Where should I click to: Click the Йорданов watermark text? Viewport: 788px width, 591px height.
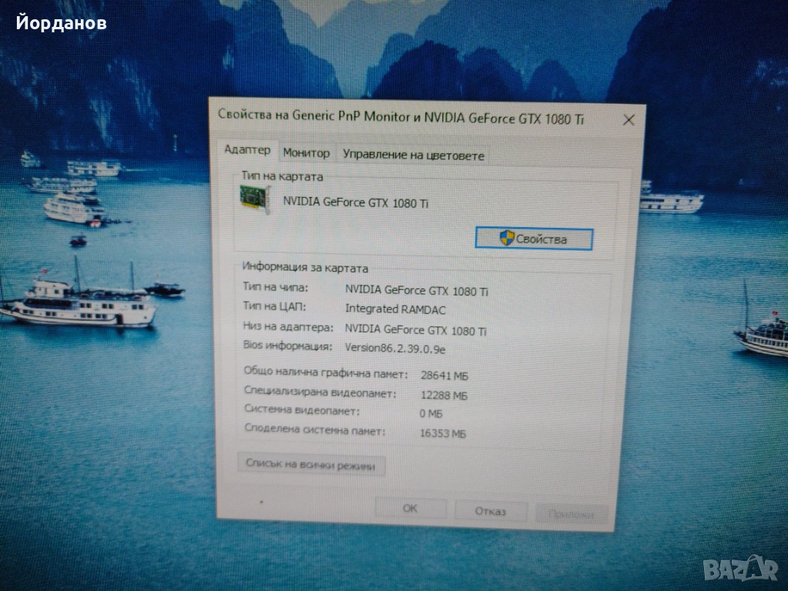point(61,23)
